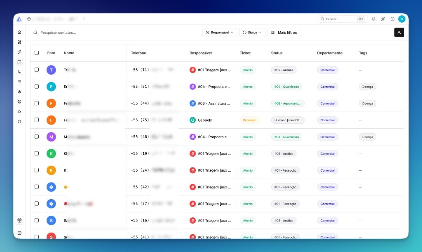Click the shield icon in the sidebar
Screen dimensions: 422x252
[19, 121]
